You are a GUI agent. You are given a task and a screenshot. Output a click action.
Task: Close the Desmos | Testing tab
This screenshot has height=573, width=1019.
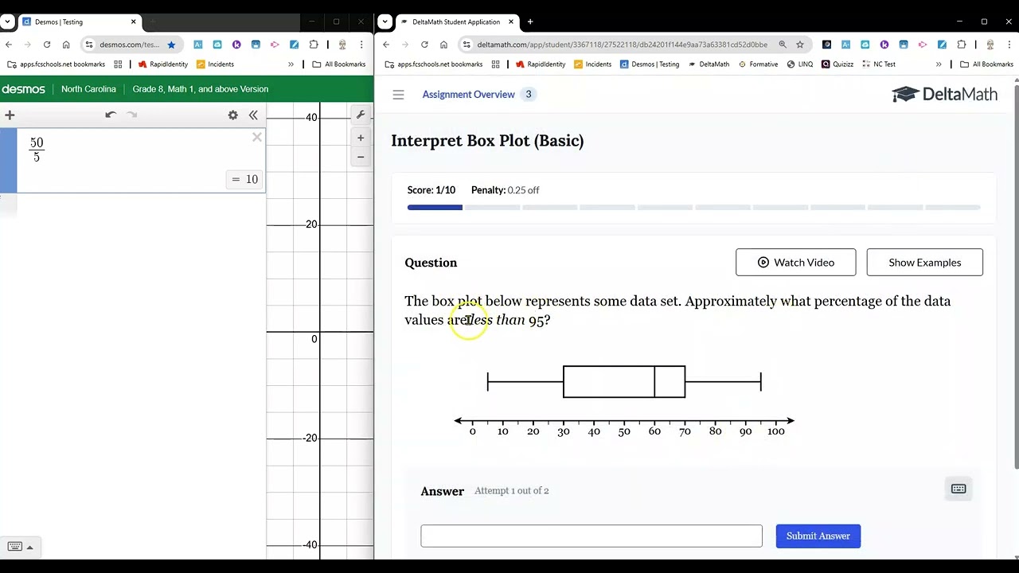[133, 22]
